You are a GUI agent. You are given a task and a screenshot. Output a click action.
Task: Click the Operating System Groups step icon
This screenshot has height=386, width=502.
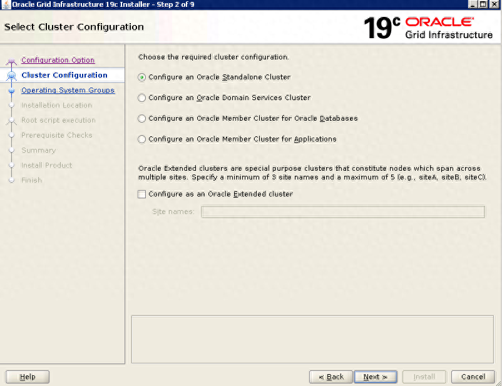click(12, 90)
